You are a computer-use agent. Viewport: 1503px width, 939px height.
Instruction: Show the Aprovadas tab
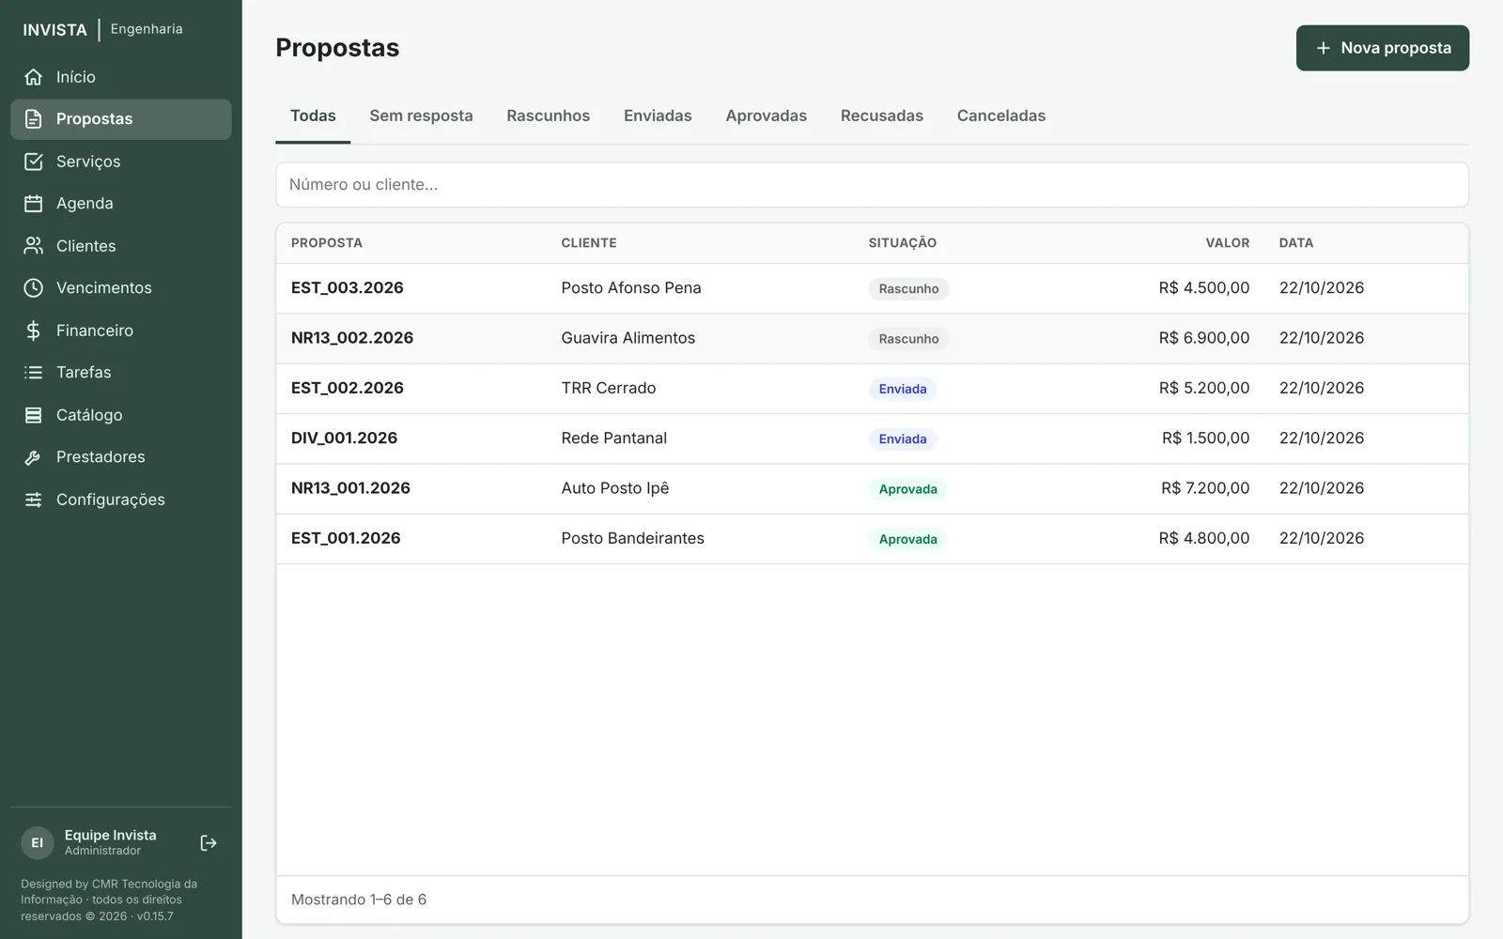pos(766,116)
